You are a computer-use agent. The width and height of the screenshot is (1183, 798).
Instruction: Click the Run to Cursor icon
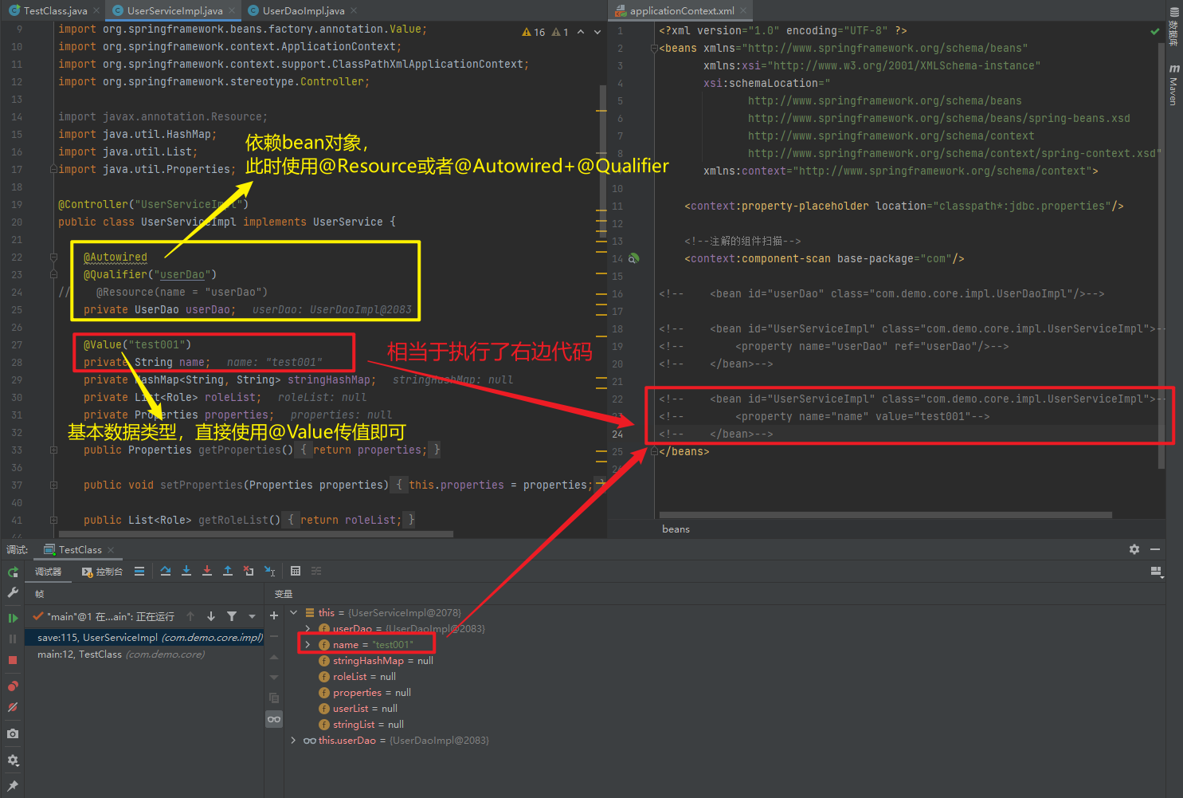tap(270, 571)
